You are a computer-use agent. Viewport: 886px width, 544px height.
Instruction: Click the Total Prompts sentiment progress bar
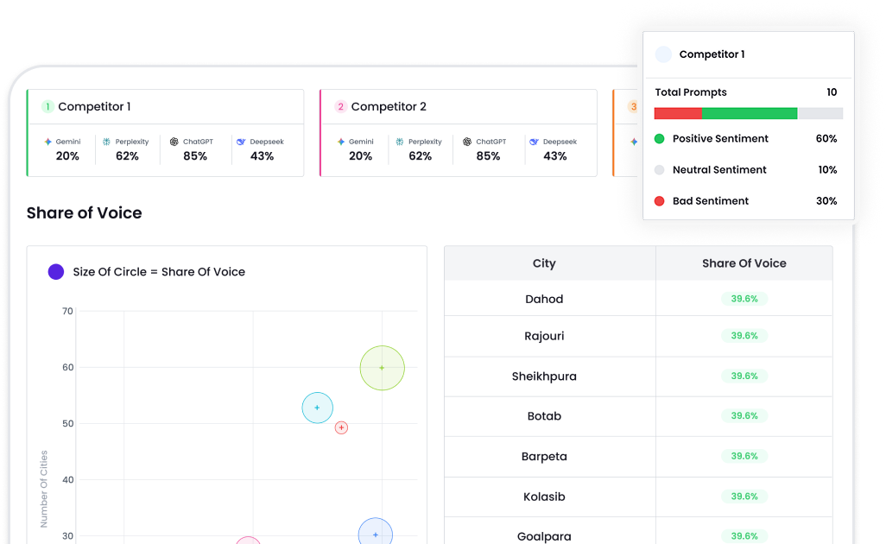pos(749,112)
